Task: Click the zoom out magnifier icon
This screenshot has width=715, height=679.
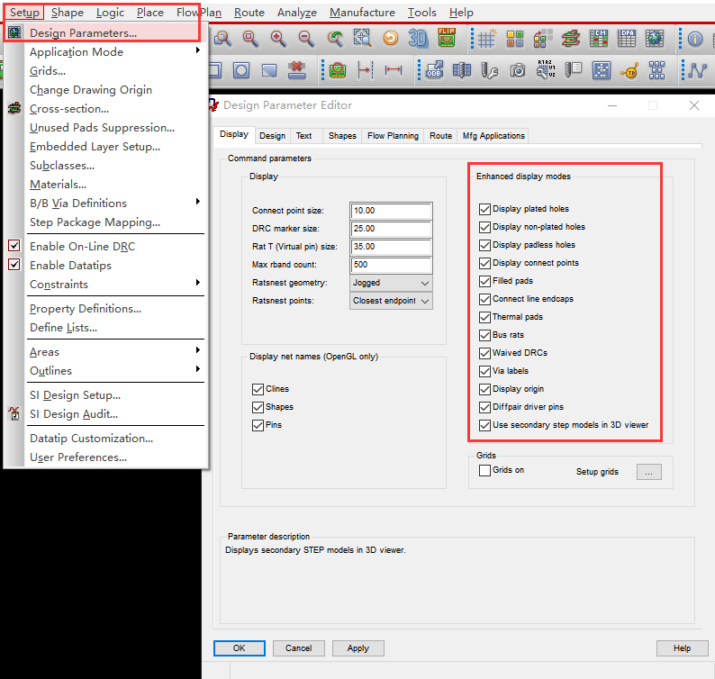Action: click(x=306, y=39)
